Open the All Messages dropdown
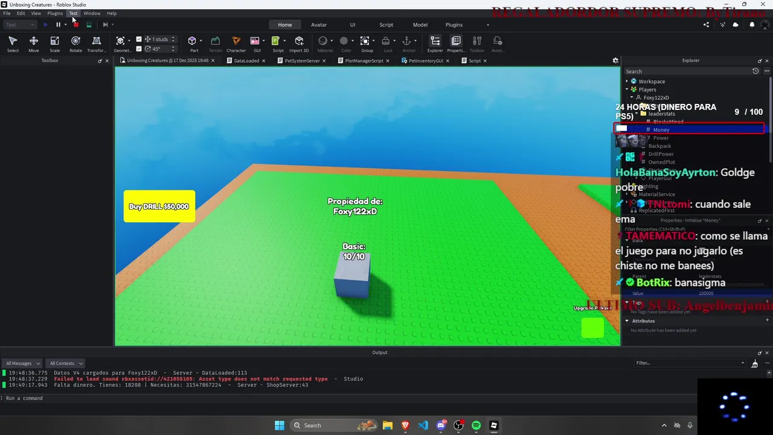This screenshot has width=773, height=435. click(22, 363)
